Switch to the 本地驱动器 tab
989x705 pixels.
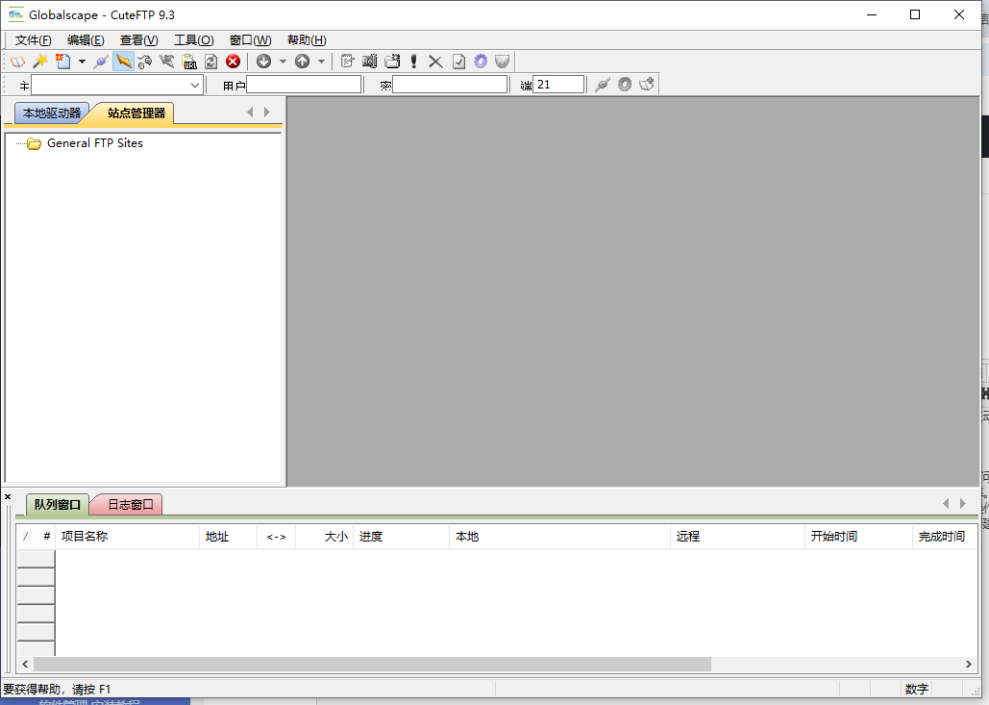coord(52,113)
